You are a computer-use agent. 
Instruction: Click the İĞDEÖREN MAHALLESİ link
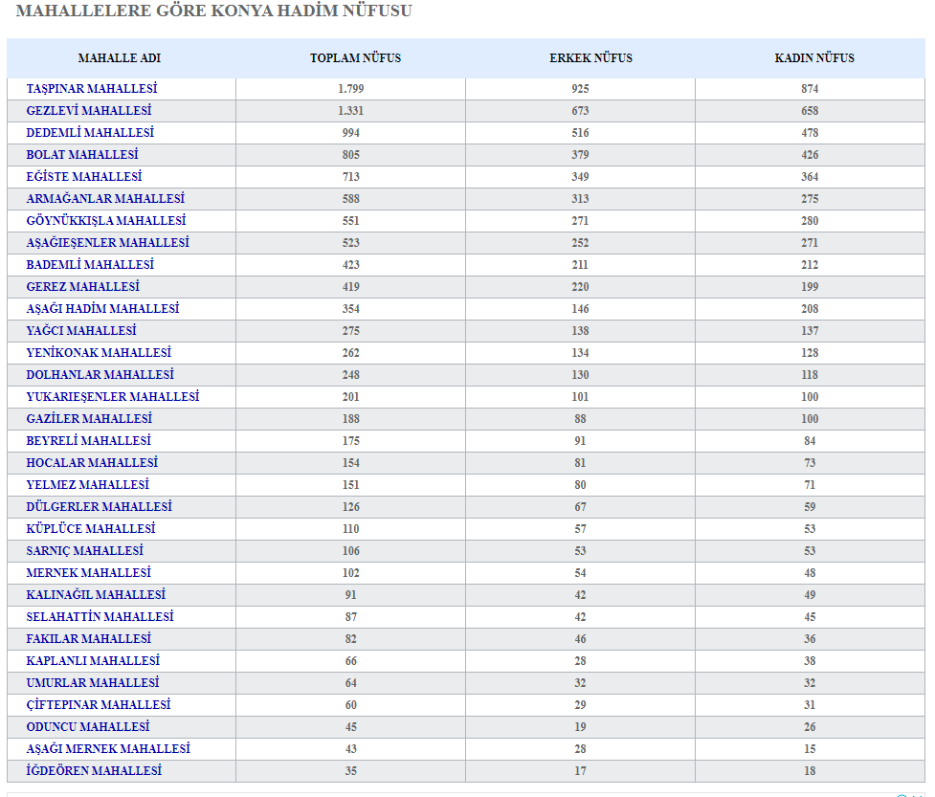[94, 771]
